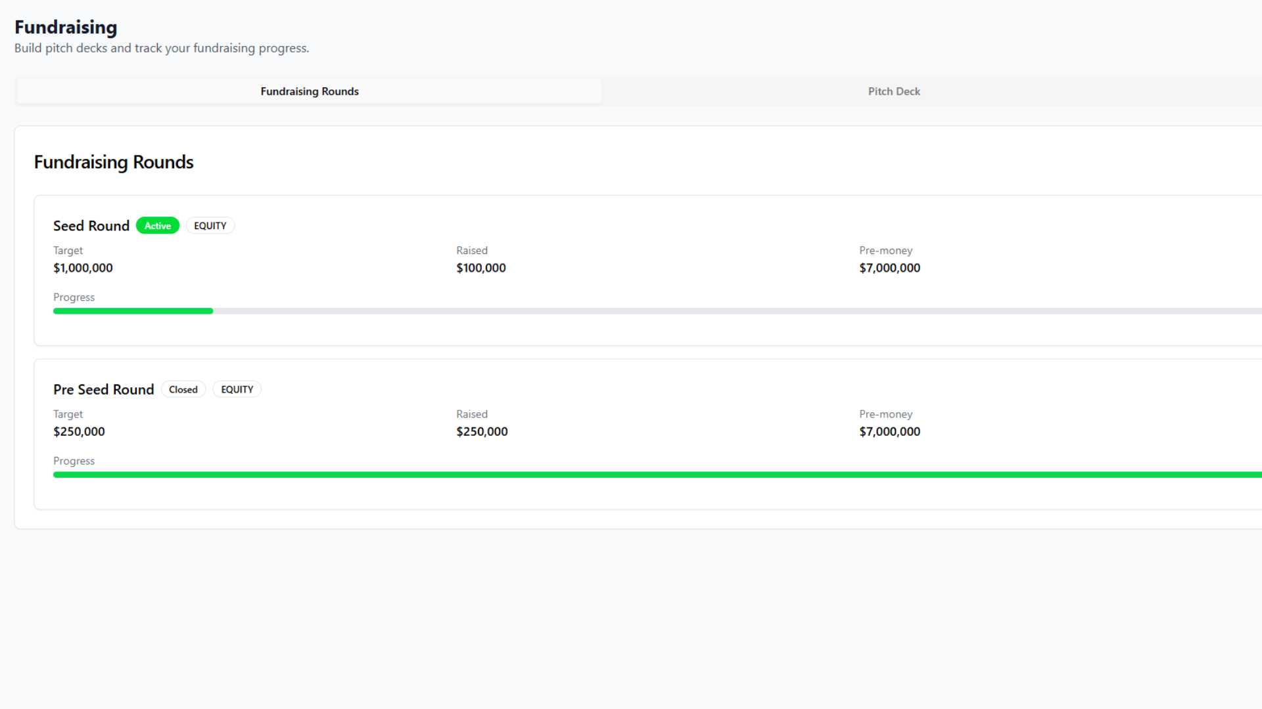Open the Pre Seed Round title

[103, 389]
